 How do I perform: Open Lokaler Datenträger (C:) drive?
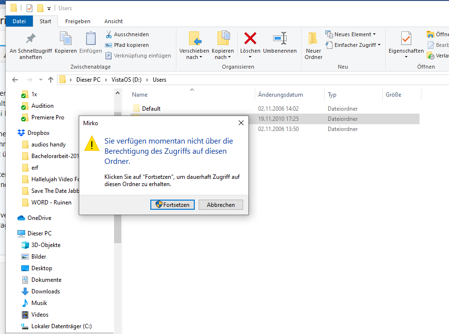pos(61,326)
